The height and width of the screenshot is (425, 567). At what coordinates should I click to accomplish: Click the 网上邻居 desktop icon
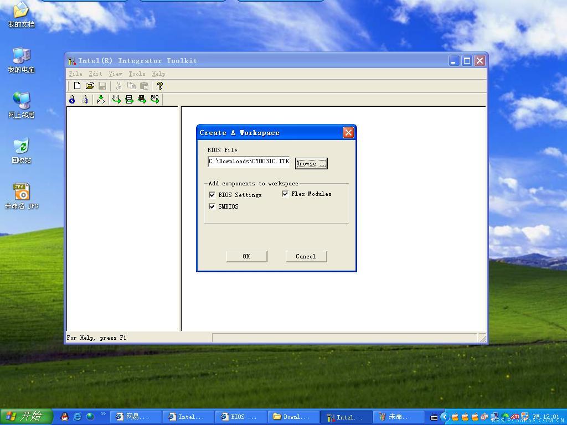tap(22, 105)
